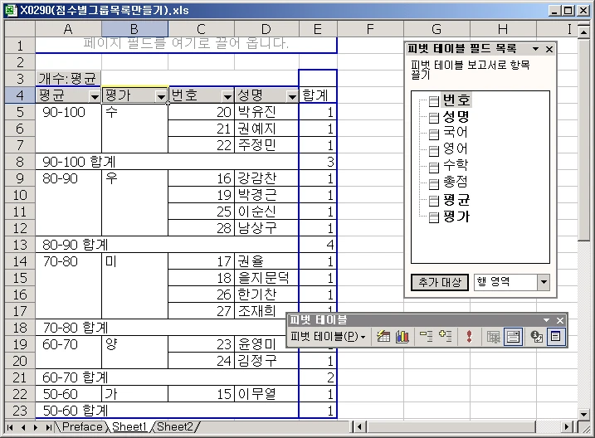The height and width of the screenshot is (438, 595).
Task: Open the 번호 field filter dropdown
Action: [227, 97]
